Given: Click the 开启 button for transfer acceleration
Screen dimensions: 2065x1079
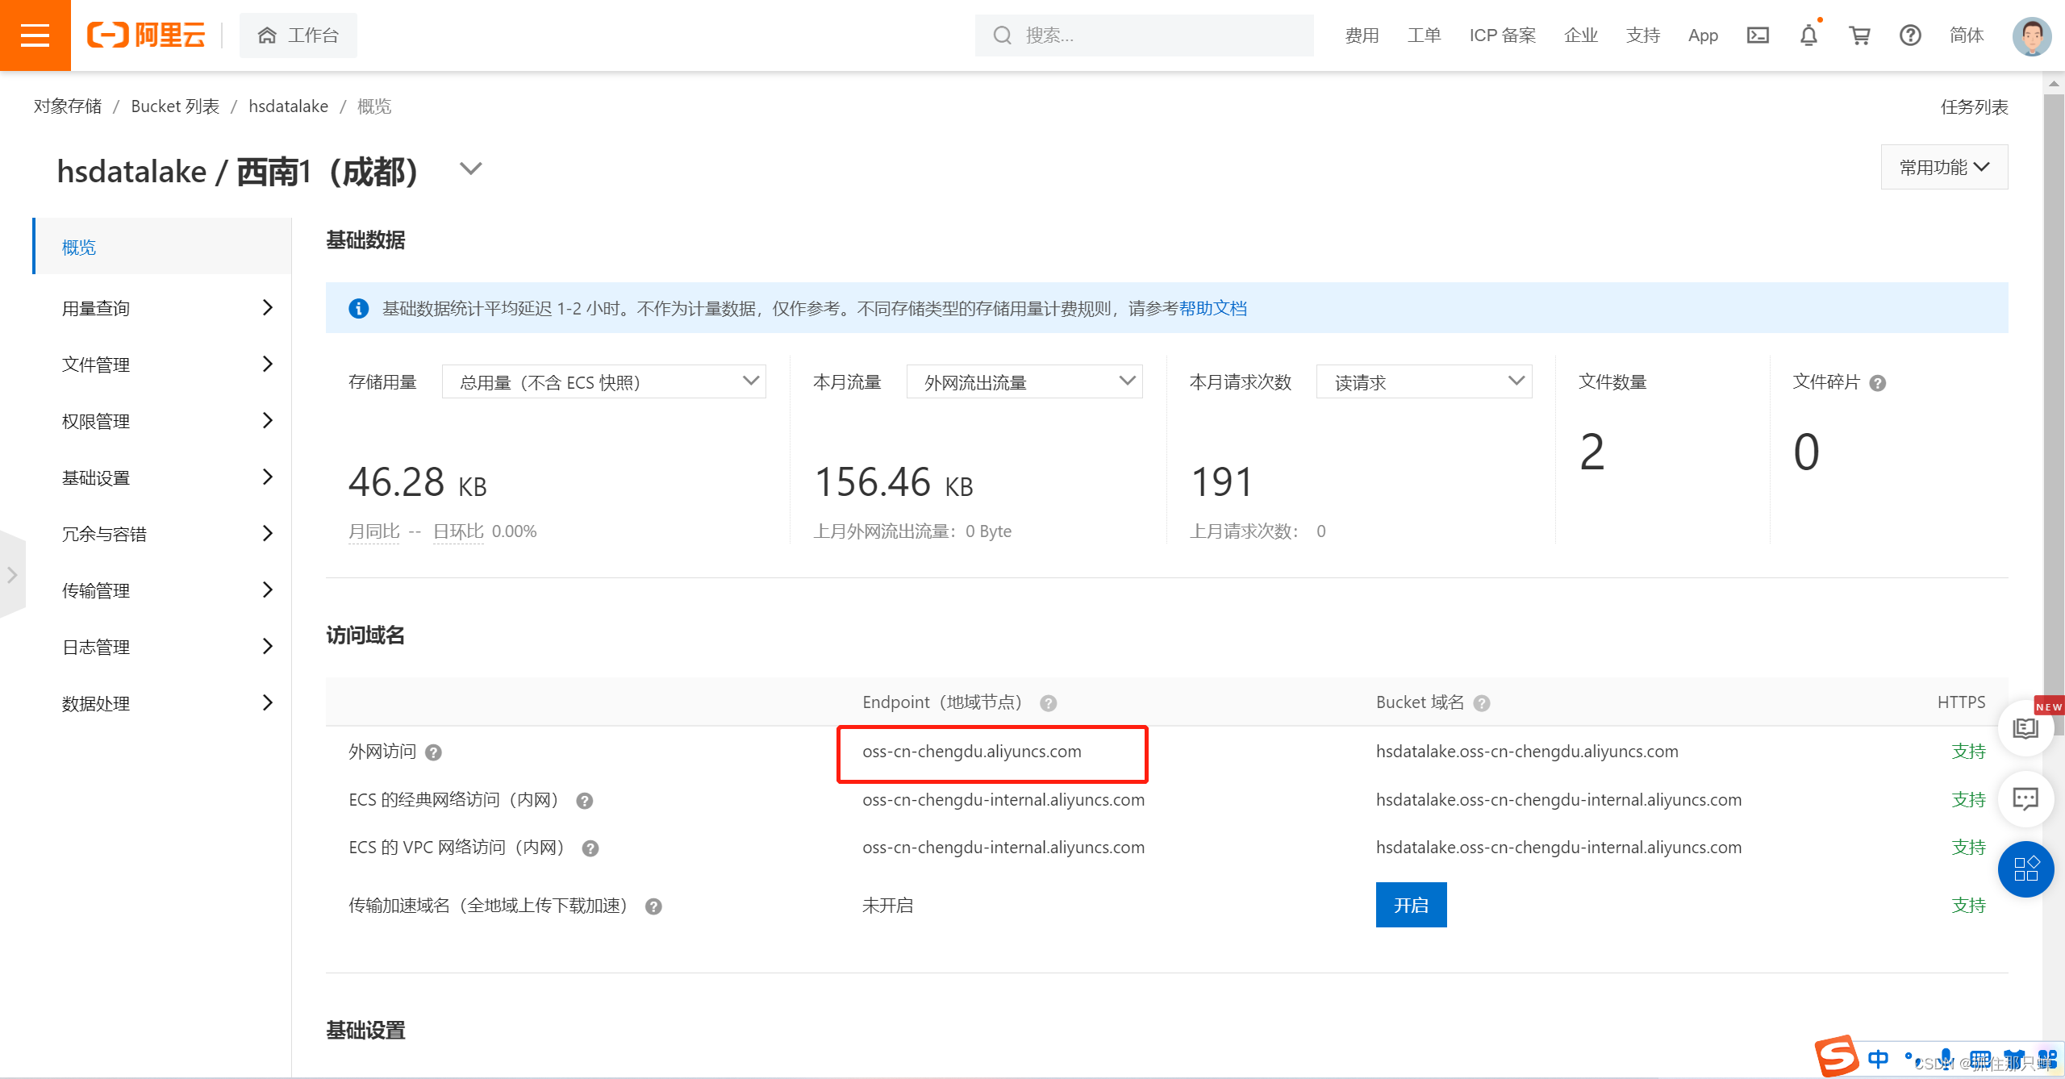Looking at the screenshot, I should click(1411, 905).
